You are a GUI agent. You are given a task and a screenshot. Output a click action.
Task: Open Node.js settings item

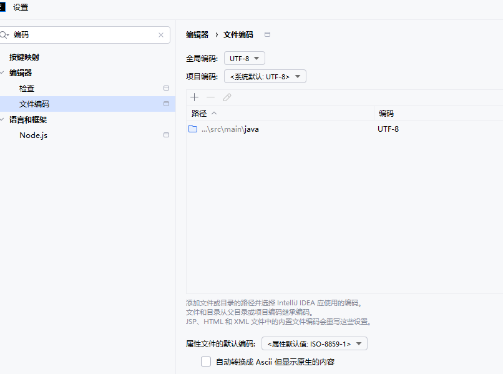33,135
